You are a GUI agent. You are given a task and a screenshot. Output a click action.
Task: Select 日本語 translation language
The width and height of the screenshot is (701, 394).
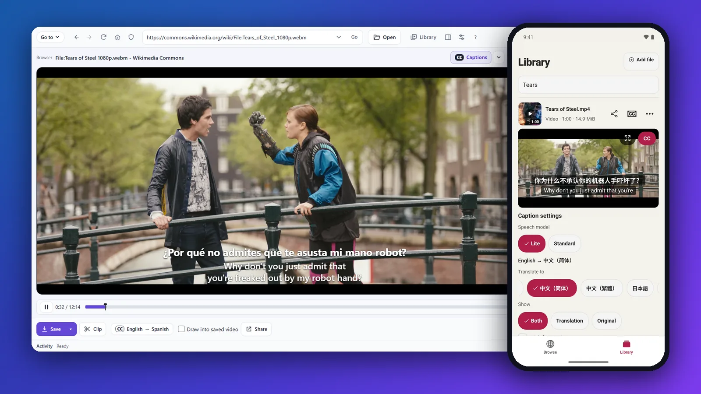(x=640, y=288)
